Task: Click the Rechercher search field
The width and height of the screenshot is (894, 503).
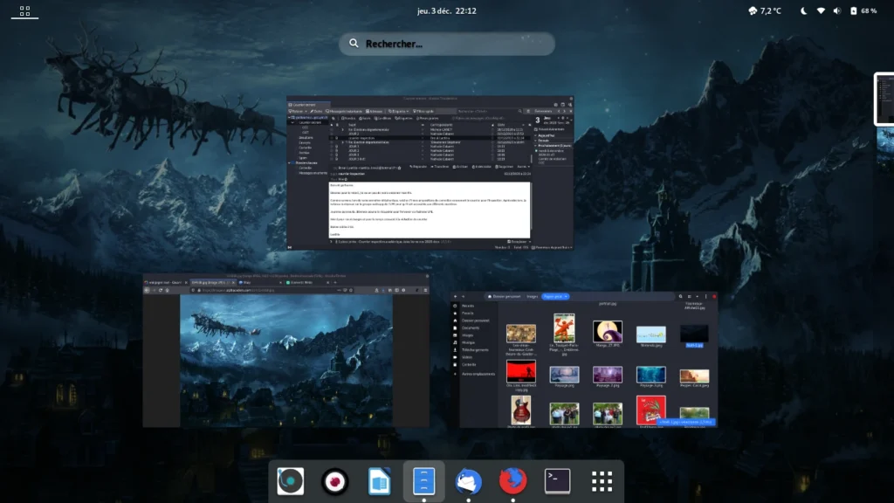Action: 447,44
